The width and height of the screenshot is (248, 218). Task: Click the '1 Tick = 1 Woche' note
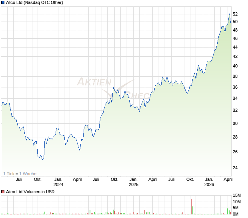pyautogui.click(x=20, y=174)
